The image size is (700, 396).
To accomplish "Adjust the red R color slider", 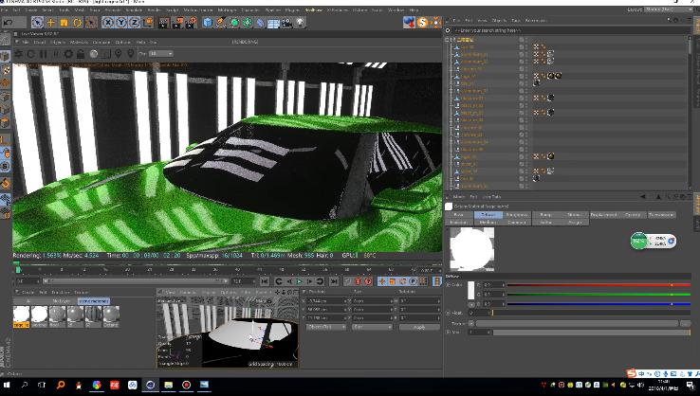I will [x=599, y=284].
